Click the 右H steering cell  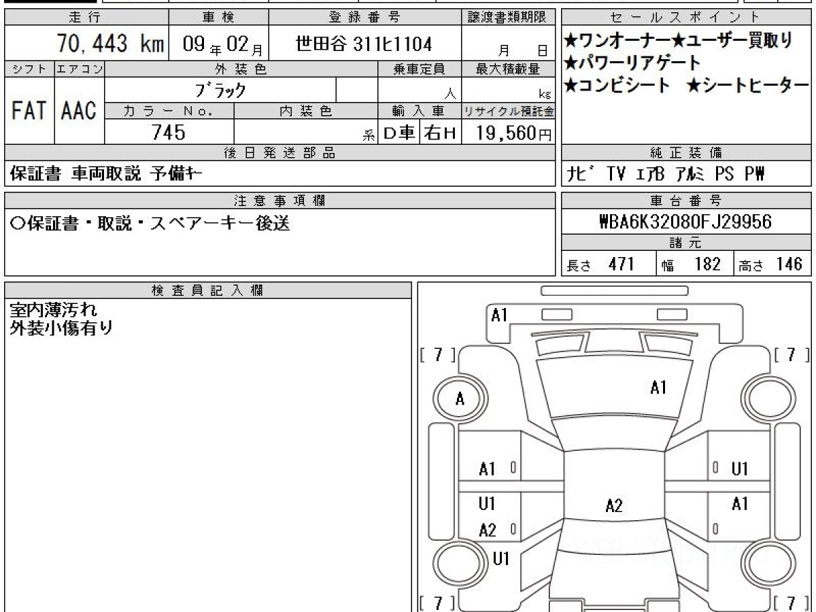click(x=440, y=133)
